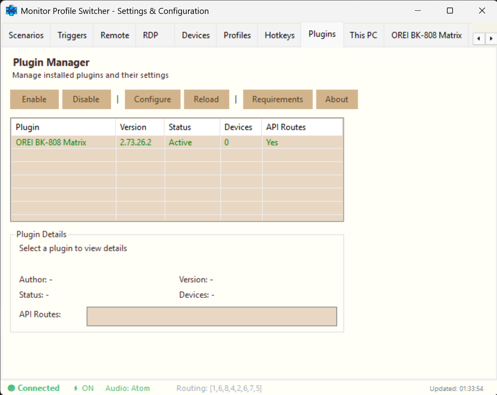This screenshot has width=497, height=395.
Task: Click the green Connected status indicator
Action: coord(33,388)
